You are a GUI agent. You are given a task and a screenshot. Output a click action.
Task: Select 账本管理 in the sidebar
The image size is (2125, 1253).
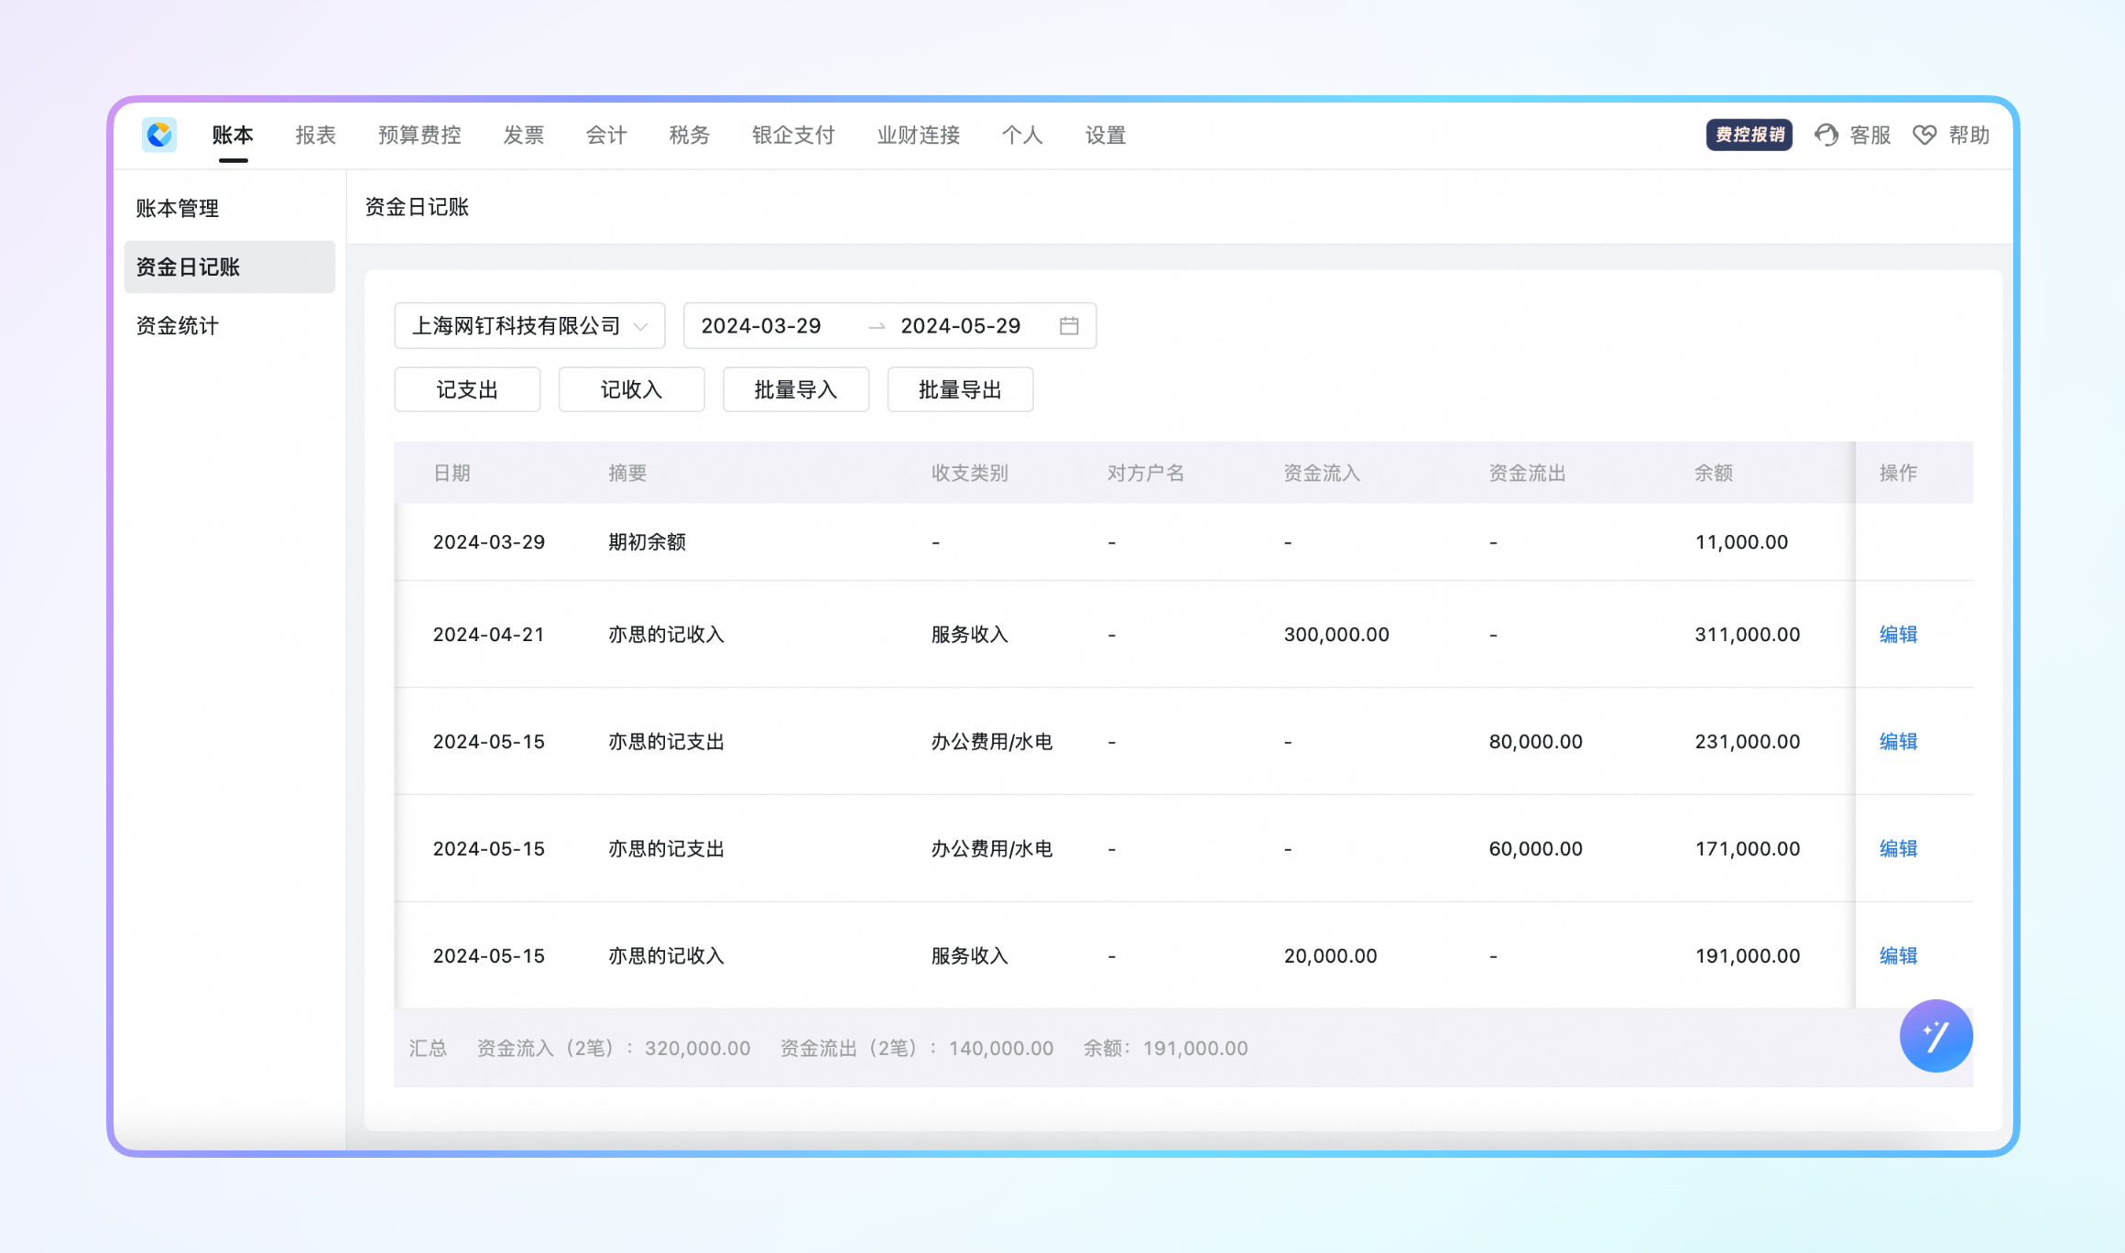tap(178, 208)
